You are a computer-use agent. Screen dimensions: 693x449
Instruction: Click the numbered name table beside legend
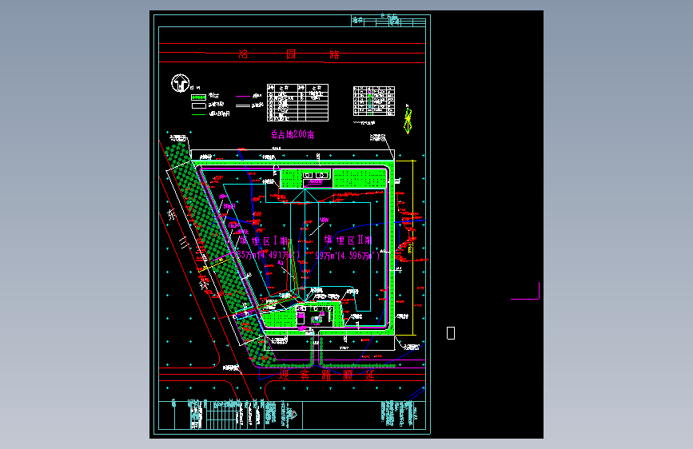[x=297, y=102]
